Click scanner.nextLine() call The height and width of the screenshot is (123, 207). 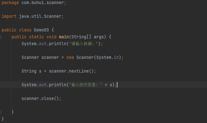coord(71,71)
